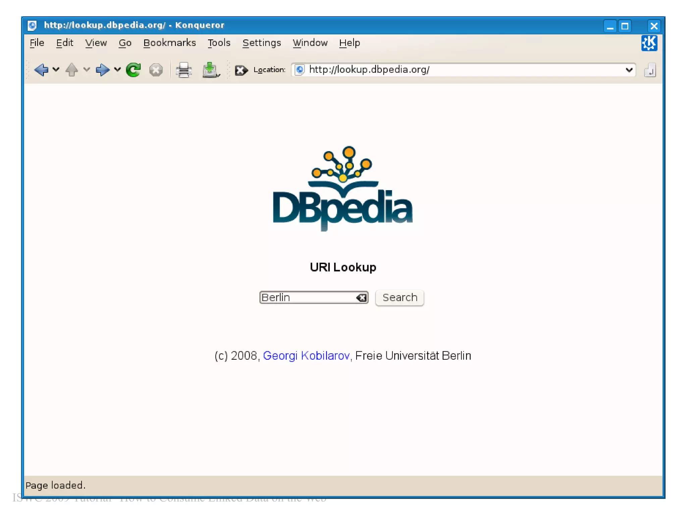Click the DBpedia logo image
Image resolution: width=687 pixels, height=515 pixels.
[x=343, y=189]
